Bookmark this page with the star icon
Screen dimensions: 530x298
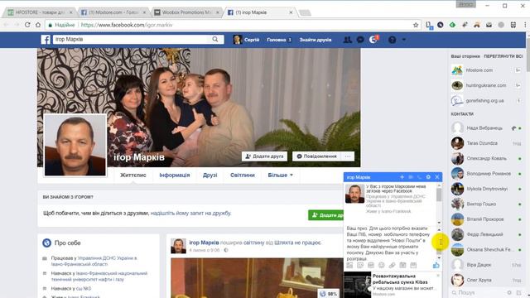click(x=416, y=25)
